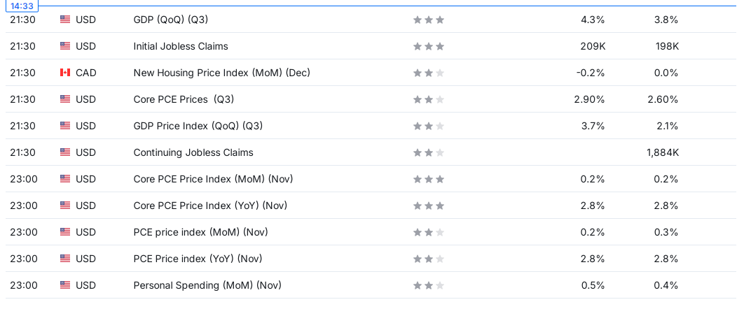Click the star rating for GDP Price Index (QoQ)
The height and width of the screenshot is (309, 744).
(429, 126)
